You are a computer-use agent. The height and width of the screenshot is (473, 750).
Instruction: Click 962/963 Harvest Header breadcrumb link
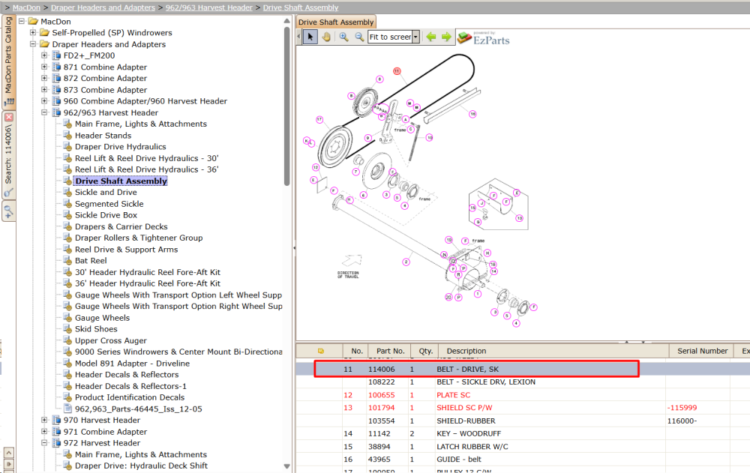209,7
